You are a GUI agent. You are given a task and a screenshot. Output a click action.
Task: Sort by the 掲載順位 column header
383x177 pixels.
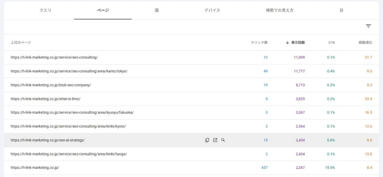[x=365, y=42]
